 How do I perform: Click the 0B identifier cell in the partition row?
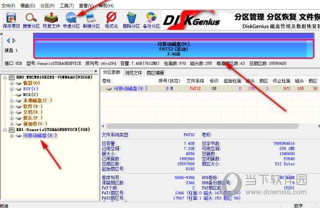(214, 88)
